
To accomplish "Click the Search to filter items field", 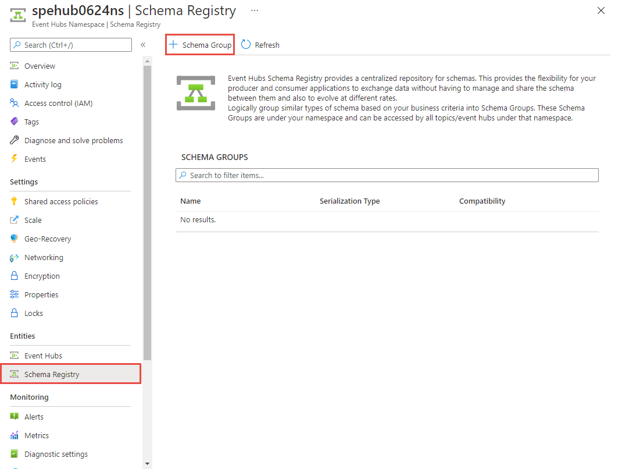I will tap(387, 175).
